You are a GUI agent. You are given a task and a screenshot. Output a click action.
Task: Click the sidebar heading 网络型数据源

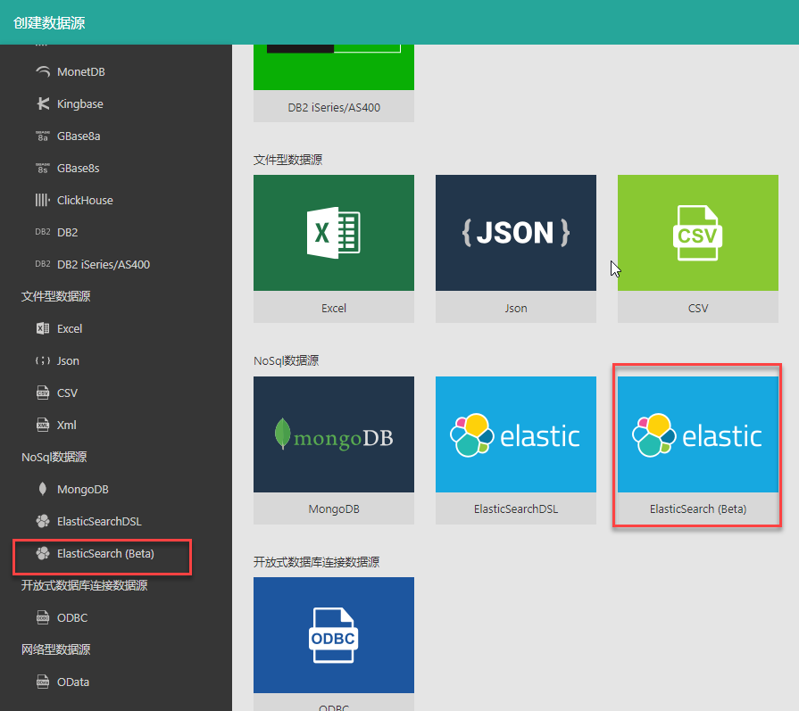click(x=56, y=649)
